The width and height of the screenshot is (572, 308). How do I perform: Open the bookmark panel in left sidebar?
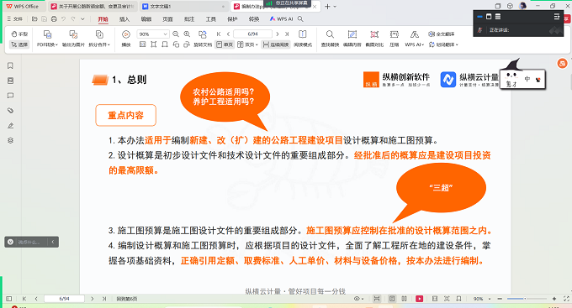pos(10,65)
